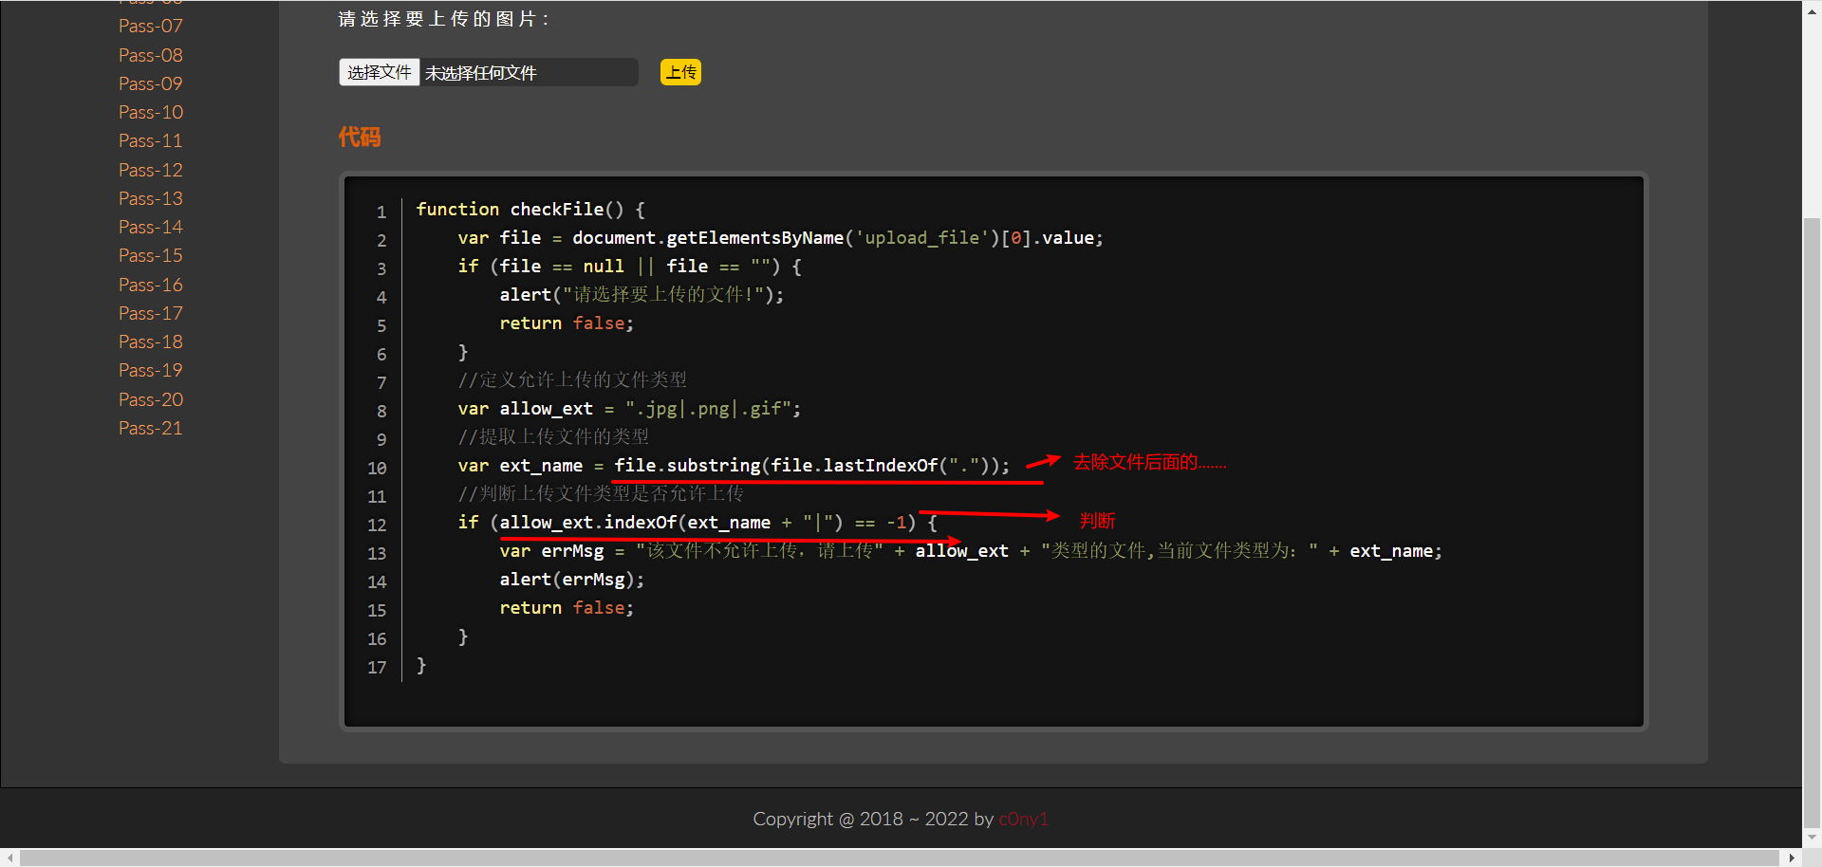Click the getElementsByName('upload_file') code line
The height and width of the screenshot is (867, 1822).
(780, 238)
